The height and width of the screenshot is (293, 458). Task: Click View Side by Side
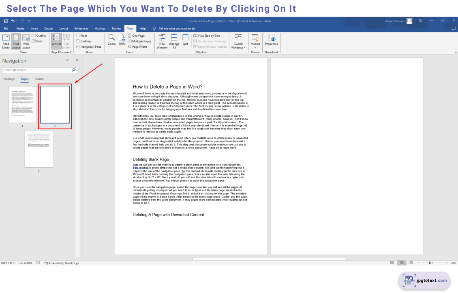[x=207, y=36]
